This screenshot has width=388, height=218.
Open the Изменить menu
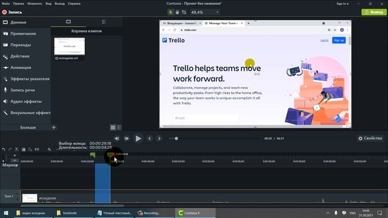(35, 4)
